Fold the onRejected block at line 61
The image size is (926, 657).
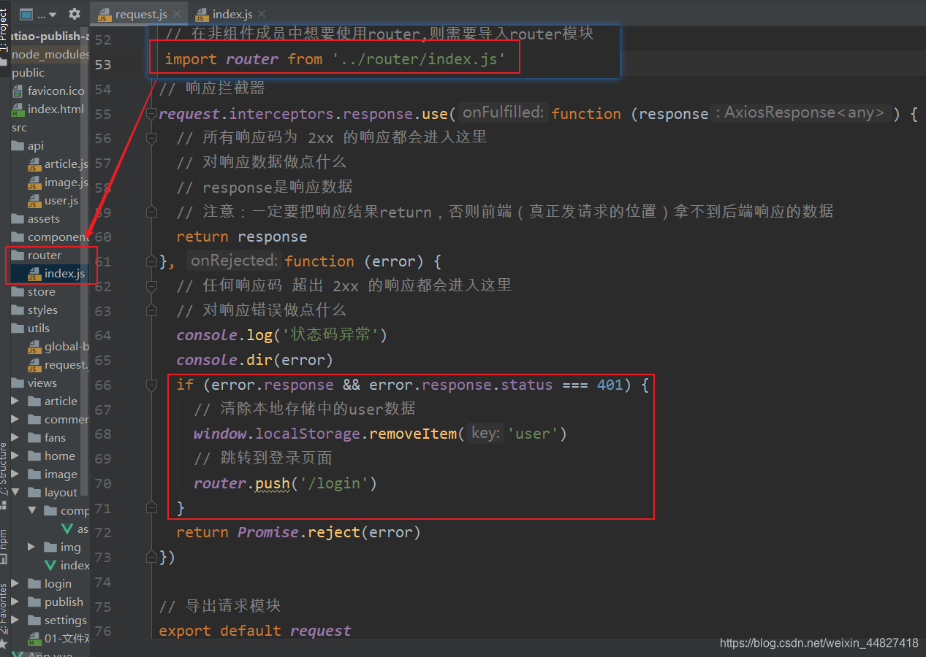coord(151,261)
